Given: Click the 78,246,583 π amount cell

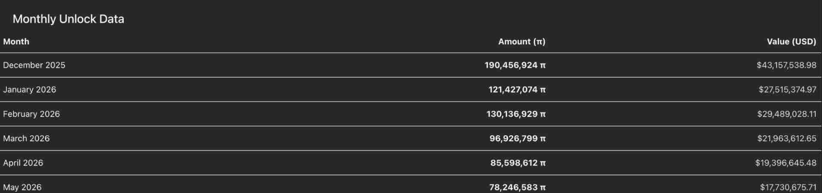Looking at the screenshot, I should coord(517,187).
